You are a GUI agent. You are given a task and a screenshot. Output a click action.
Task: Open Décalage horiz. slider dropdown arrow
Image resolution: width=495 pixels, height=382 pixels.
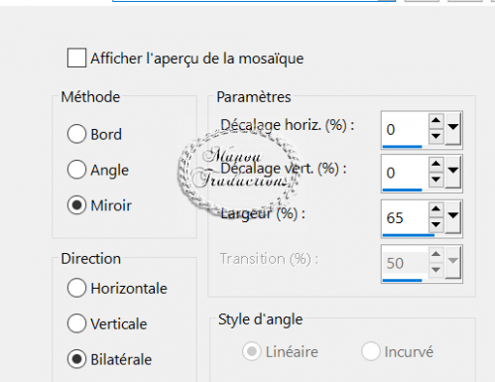point(452,129)
